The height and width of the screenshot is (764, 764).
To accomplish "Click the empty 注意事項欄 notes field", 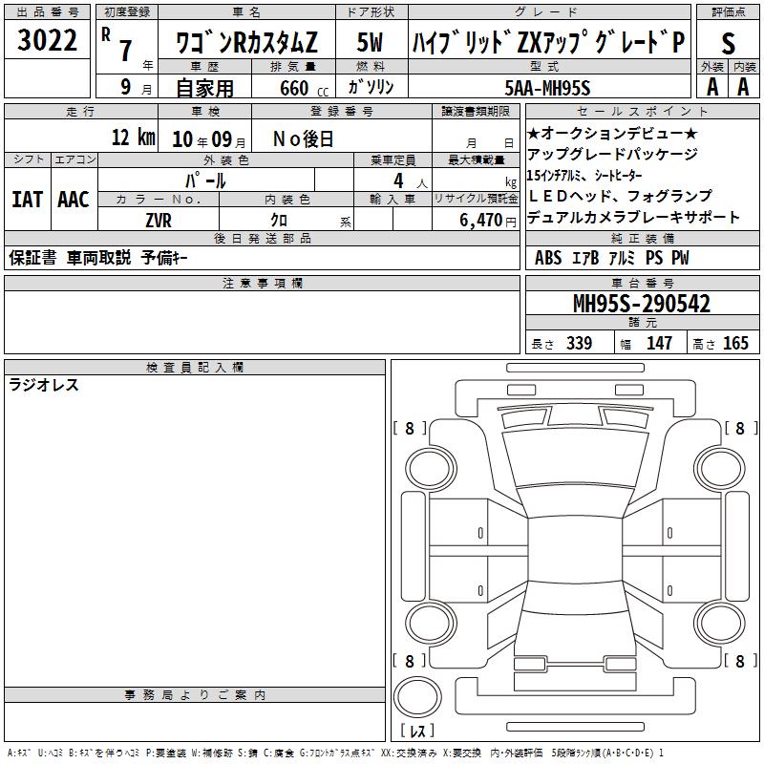I will 262,322.
